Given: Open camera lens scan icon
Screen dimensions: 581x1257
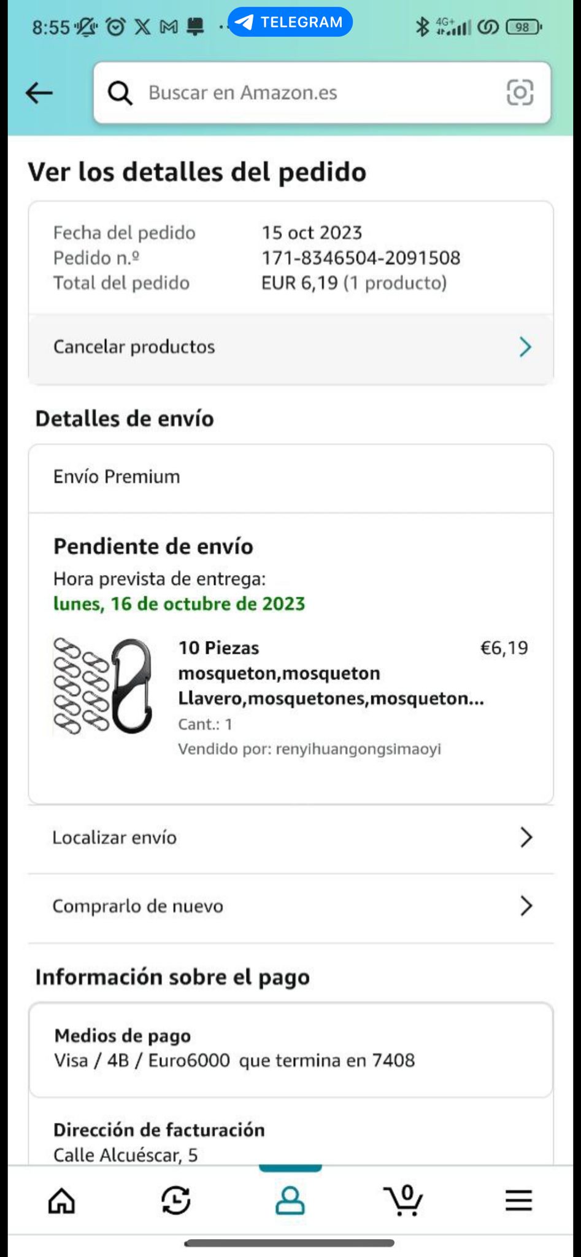Looking at the screenshot, I should (x=520, y=93).
